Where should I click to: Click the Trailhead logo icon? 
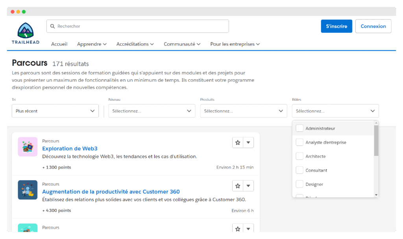click(x=26, y=31)
